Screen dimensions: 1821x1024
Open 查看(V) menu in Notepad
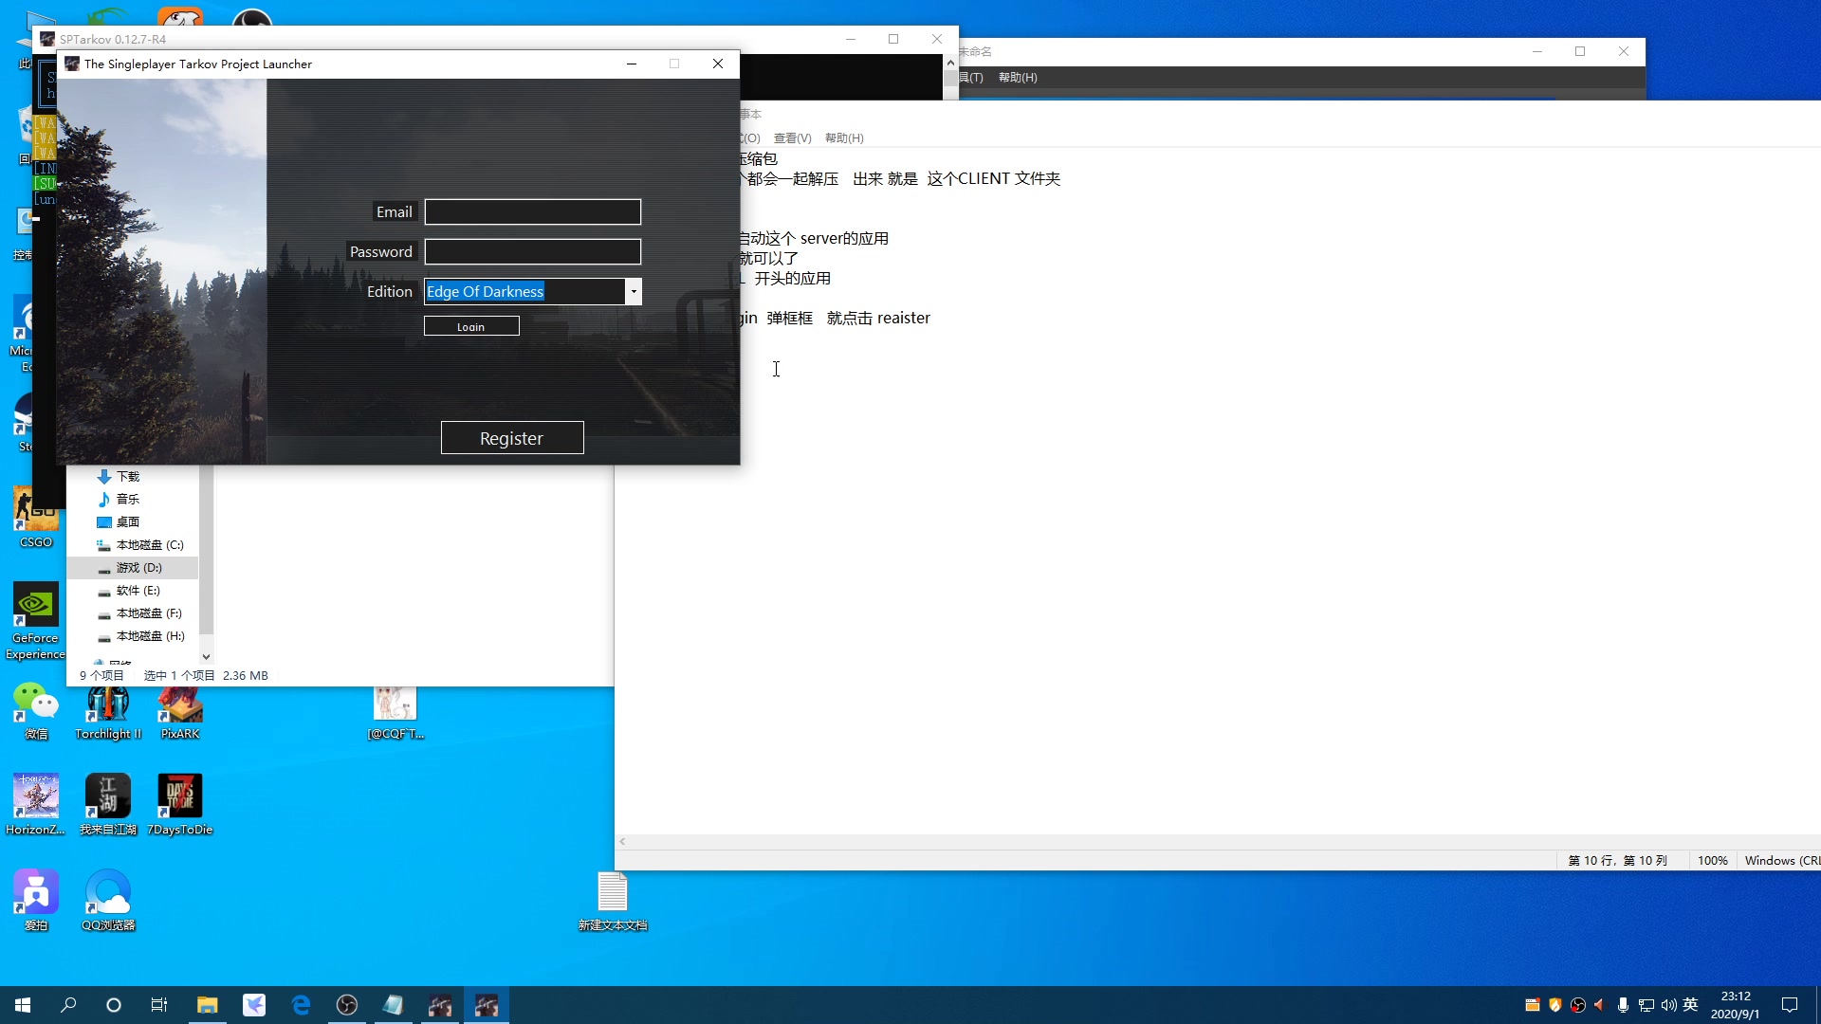point(793,137)
